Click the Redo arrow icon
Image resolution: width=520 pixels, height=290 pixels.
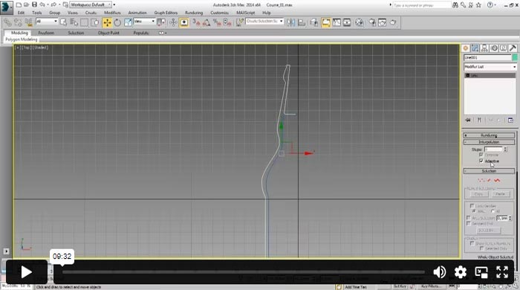tap(53, 4)
